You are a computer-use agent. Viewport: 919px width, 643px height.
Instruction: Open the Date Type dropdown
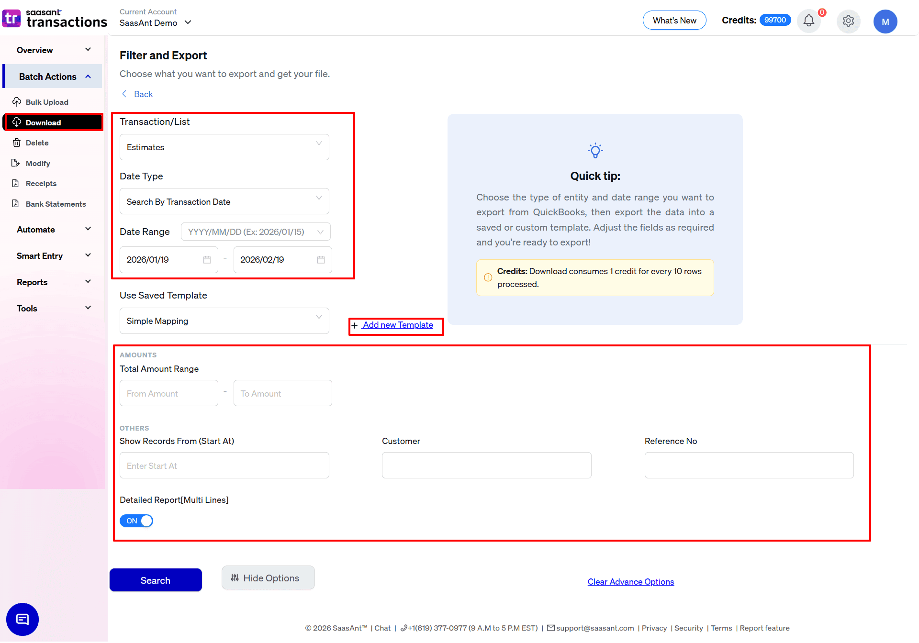[x=224, y=202]
